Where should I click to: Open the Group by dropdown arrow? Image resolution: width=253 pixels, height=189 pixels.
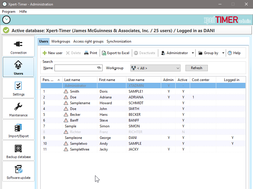pos(223,53)
